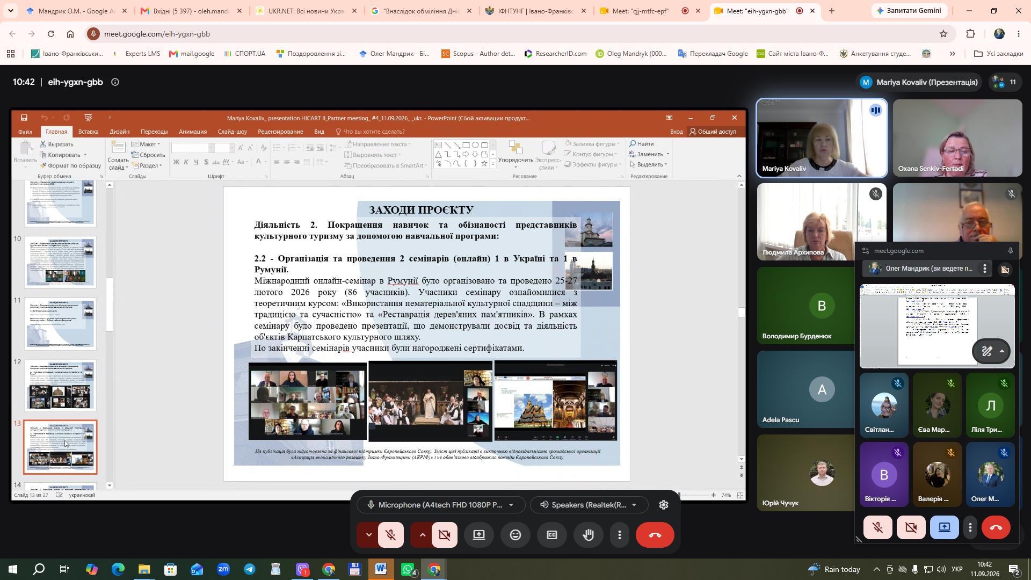The height and width of the screenshot is (580, 1031).
Task: Open the Experts LMS bookmark
Action: point(136,54)
